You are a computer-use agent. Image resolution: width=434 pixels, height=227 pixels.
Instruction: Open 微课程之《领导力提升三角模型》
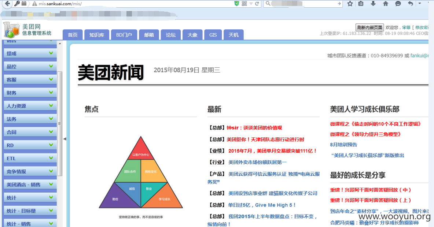(365, 134)
